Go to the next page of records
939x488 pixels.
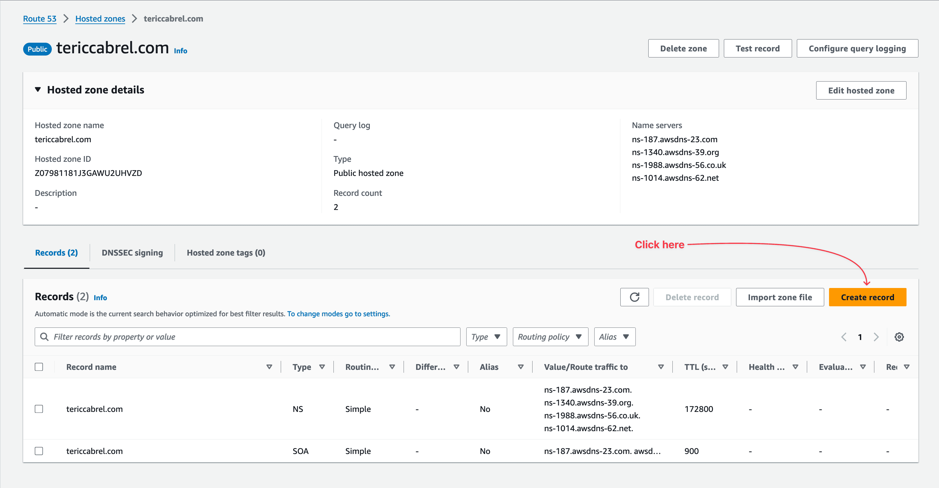(876, 336)
